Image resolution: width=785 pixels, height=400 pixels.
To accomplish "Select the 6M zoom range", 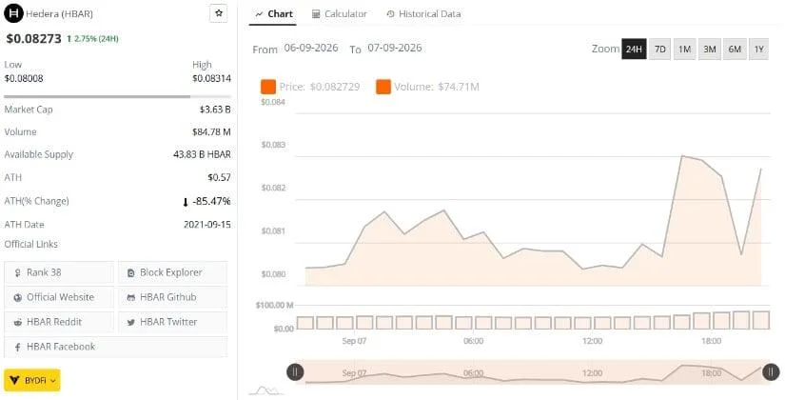I will tap(735, 50).
